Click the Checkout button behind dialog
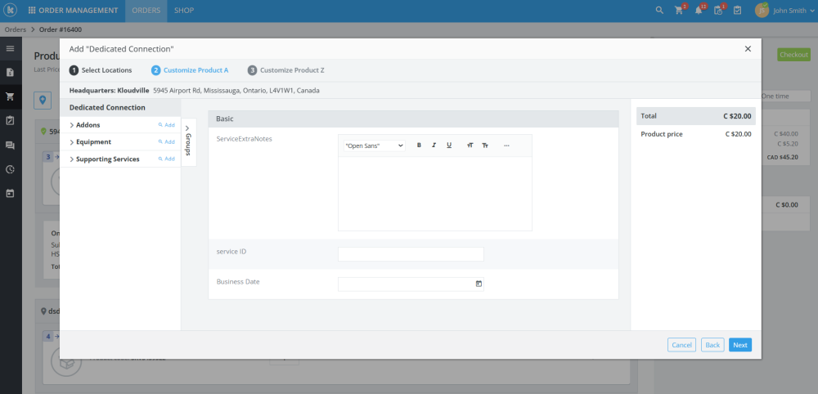 (x=794, y=55)
